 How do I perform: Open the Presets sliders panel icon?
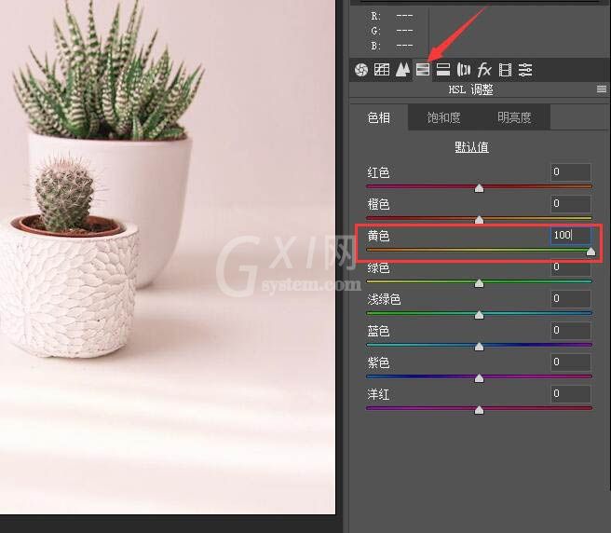click(x=525, y=70)
